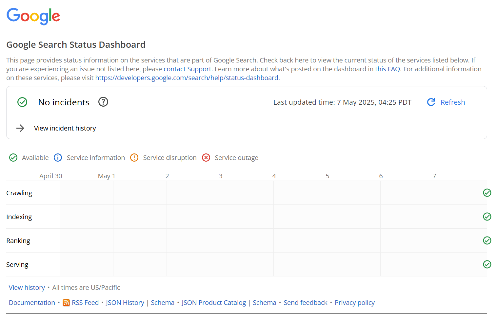Open the JSON Product Catalog link
Viewport: 497px width, 317px height.
pyautogui.click(x=214, y=303)
